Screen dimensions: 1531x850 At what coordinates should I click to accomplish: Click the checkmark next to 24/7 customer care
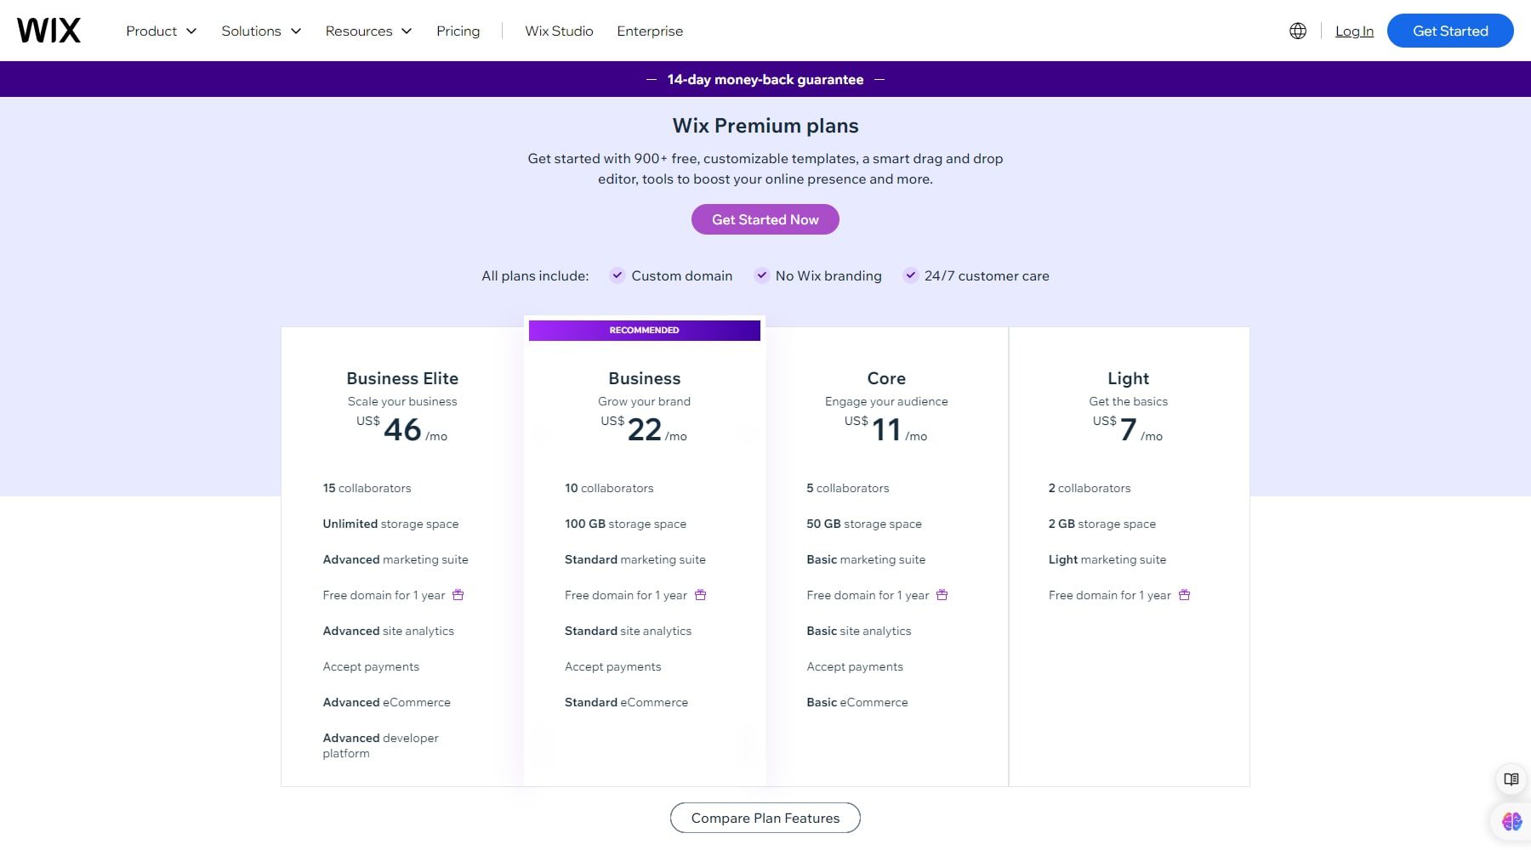(x=911, y=275)
